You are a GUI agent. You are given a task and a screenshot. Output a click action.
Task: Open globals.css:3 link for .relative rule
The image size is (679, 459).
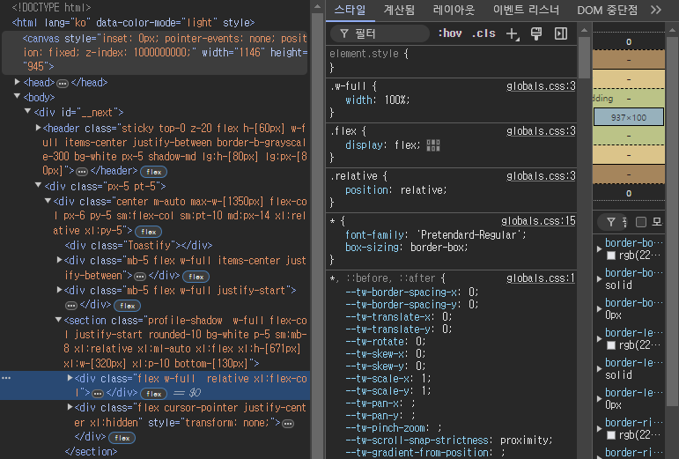[541, 176]
